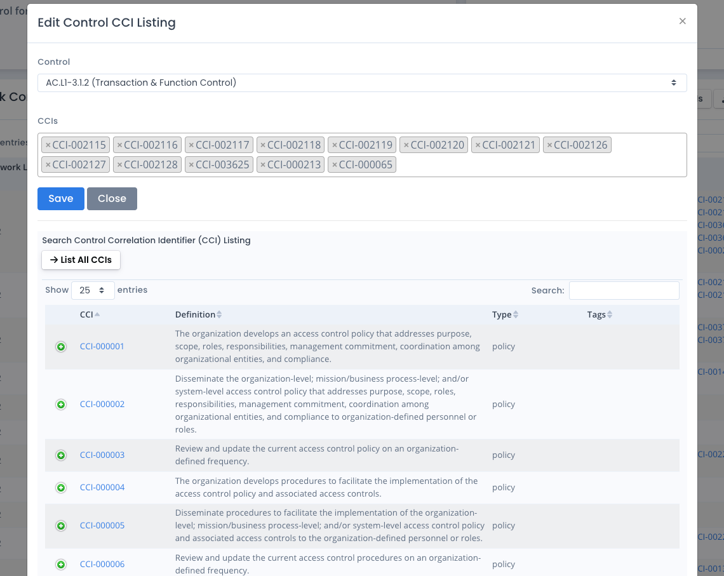Remove the CCI-002116 tag
This screenshot has height=576, width=724.
(x=119, y=145)
